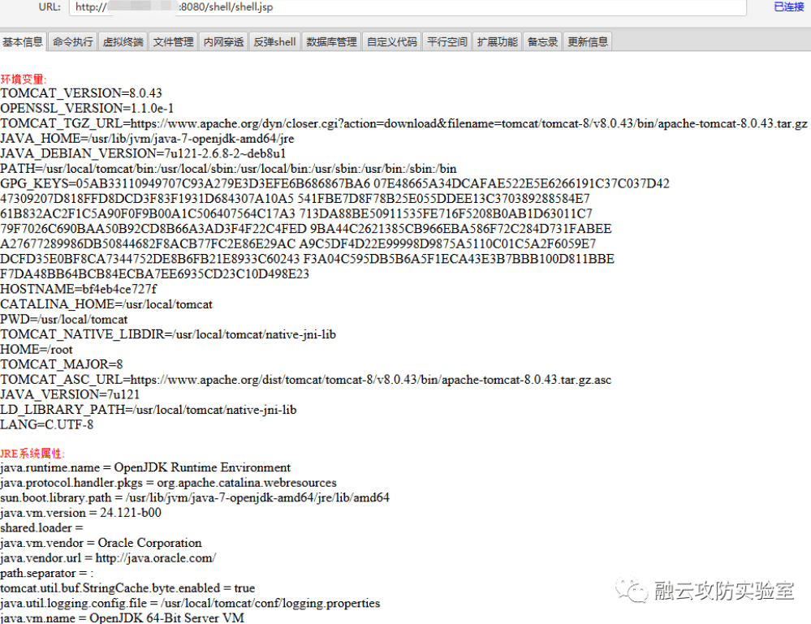Click the WeChat logo in the watermark
Viewport: 811px width, 624px height.
(631, 590)
